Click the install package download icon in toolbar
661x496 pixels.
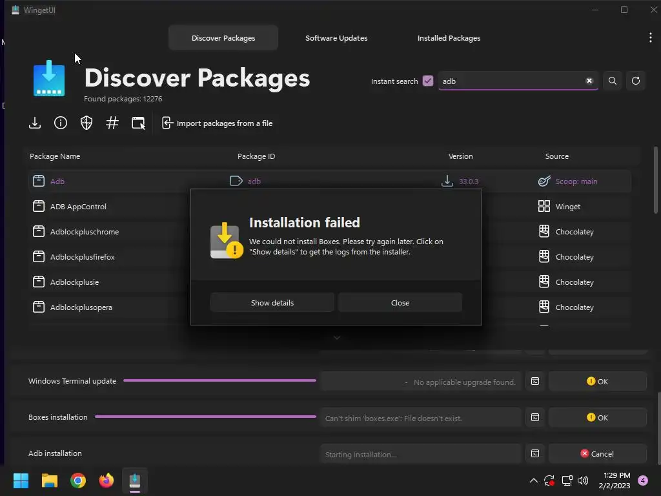point(35,123)
